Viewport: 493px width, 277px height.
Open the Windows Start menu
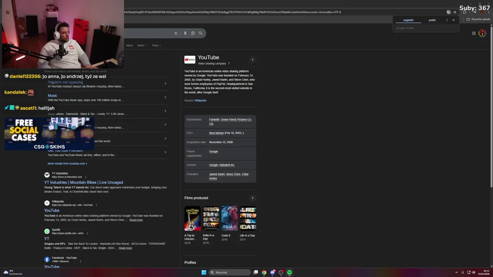[x=204, y=272]
